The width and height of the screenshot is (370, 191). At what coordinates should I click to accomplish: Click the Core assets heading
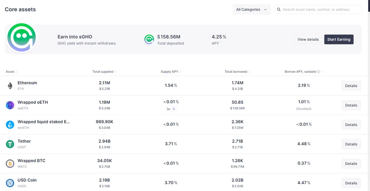click(x=20, y=9)
